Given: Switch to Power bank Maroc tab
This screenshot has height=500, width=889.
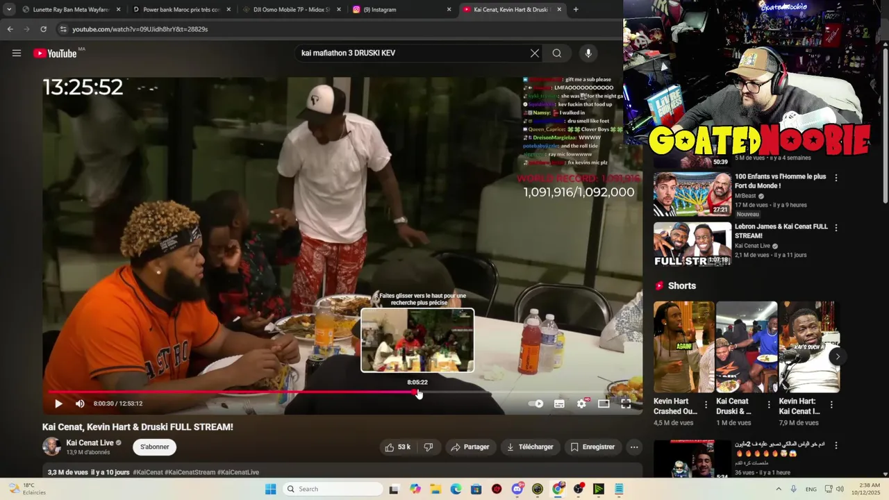Looking at the screenshot, I should [181, 10].
